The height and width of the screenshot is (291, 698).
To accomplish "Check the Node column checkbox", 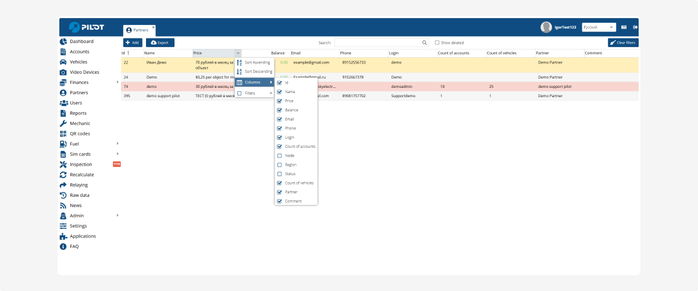I will pos(280,155).
